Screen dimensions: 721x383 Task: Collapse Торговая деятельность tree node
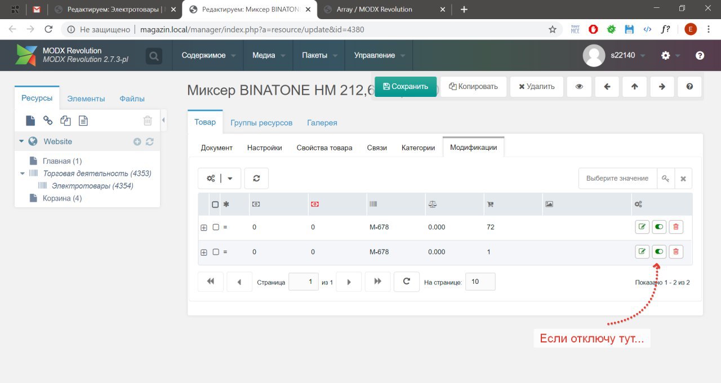[23, 173]
